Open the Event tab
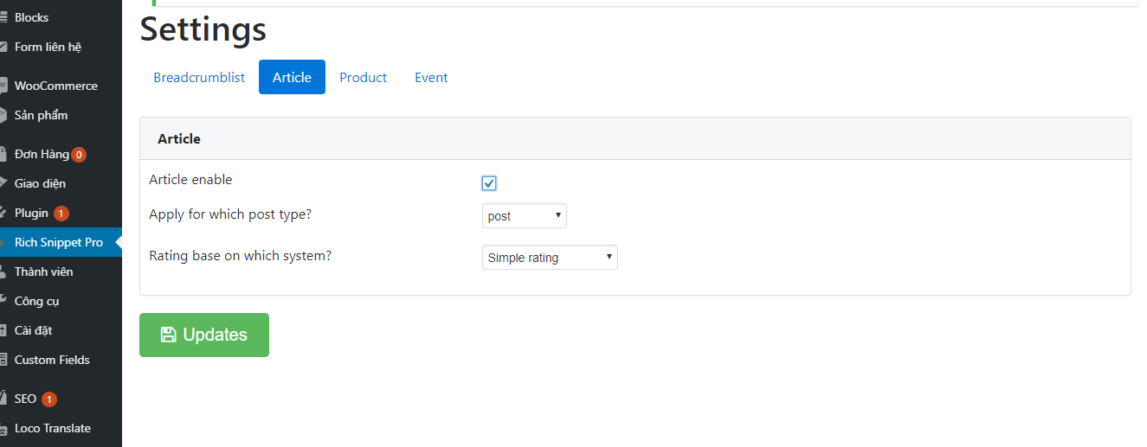The width and height of the screenshot is (1147, 447). click(x=431, y=77)
